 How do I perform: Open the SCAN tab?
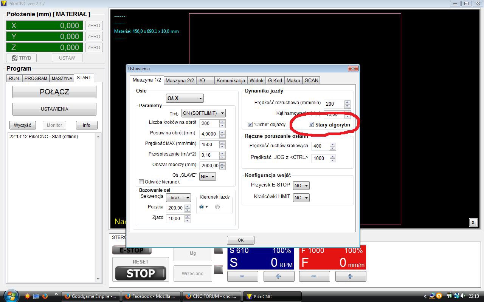click(x=312, y=80)
